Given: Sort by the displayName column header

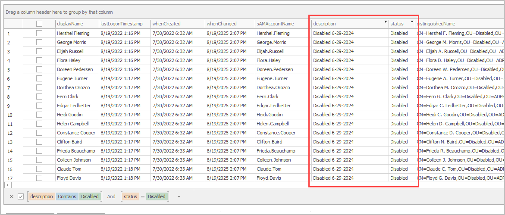Looking at the screenshot, I should coord(70,24).
